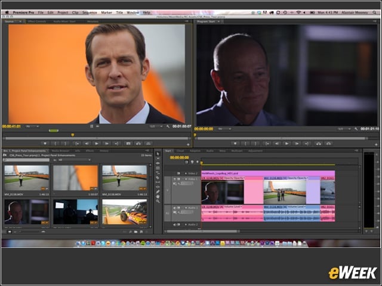Viewport: 382px width, 286px height.
Task: Overwrite source clip into timeline
Action: [x=149, y=144]
